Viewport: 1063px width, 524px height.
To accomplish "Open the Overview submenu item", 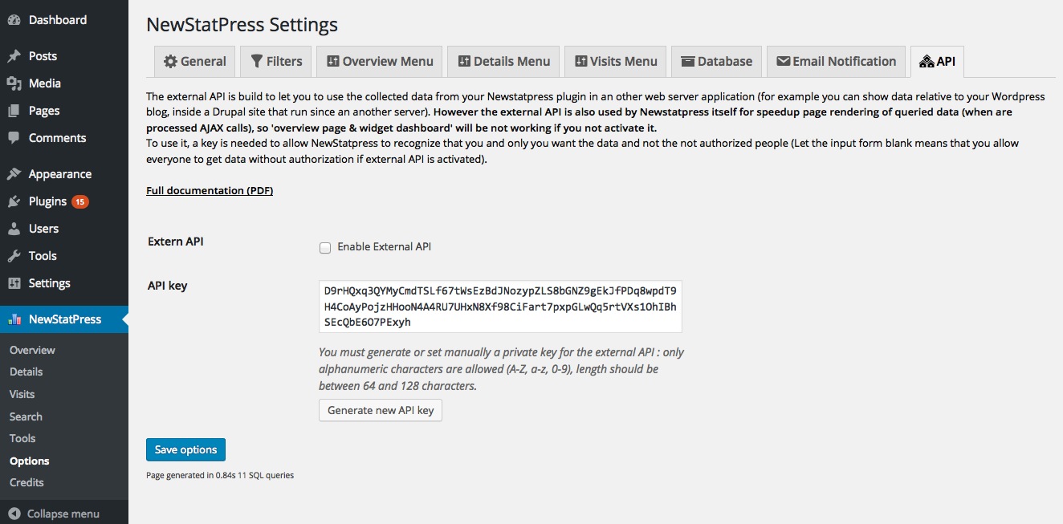I will tap(32, 350).
